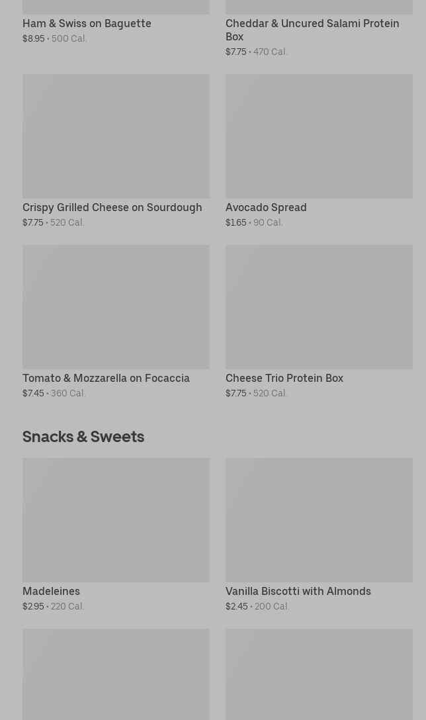The width and height of the screenshot is (426, 720).
Task: Click the Madeleines product image
Action: (116, 520)
